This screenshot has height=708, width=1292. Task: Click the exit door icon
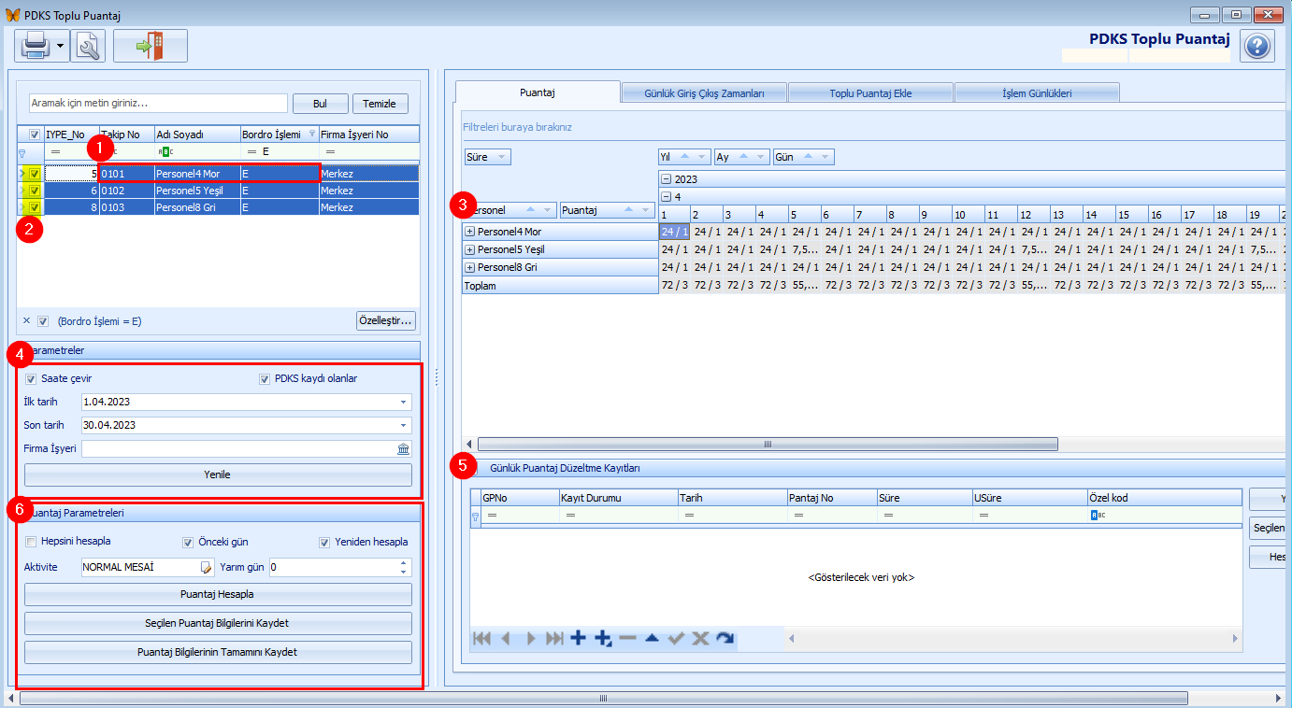pyautogui.click(x=150, y=46)
